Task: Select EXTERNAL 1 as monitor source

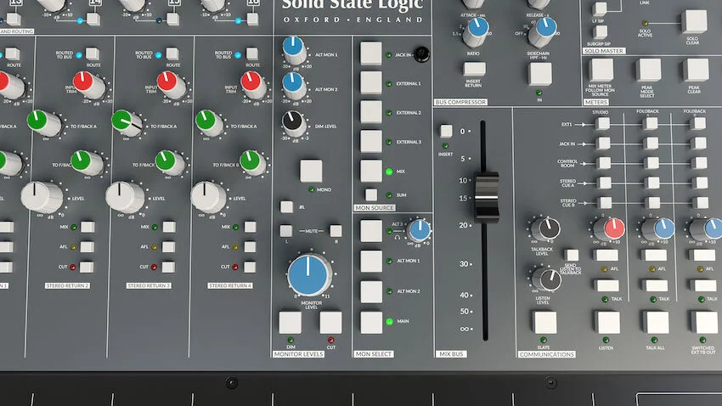Action: pos(370,83)
